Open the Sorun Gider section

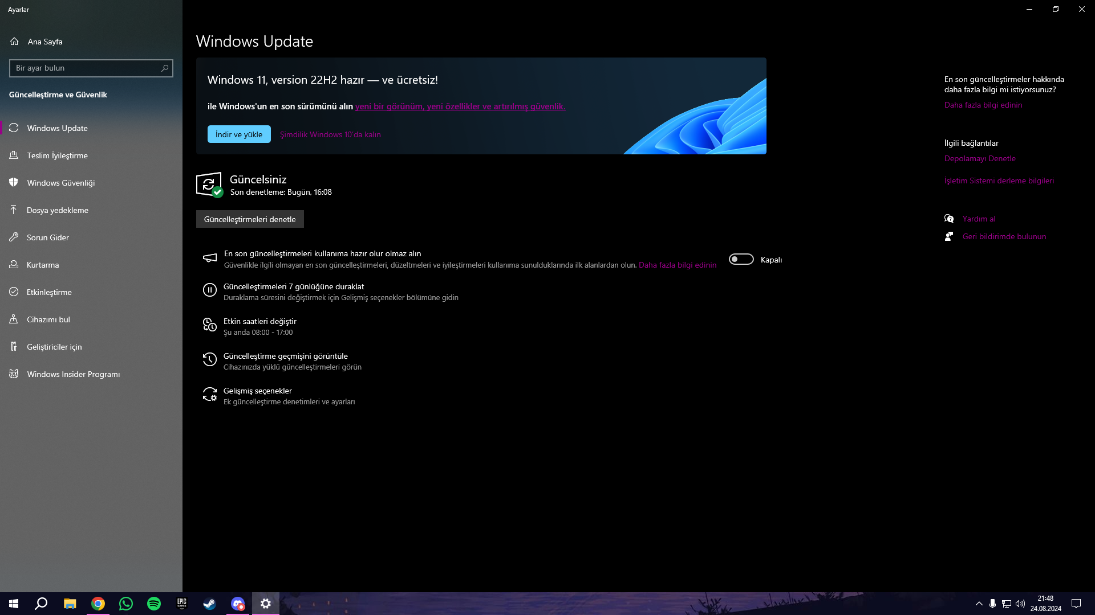pos(48,237)
